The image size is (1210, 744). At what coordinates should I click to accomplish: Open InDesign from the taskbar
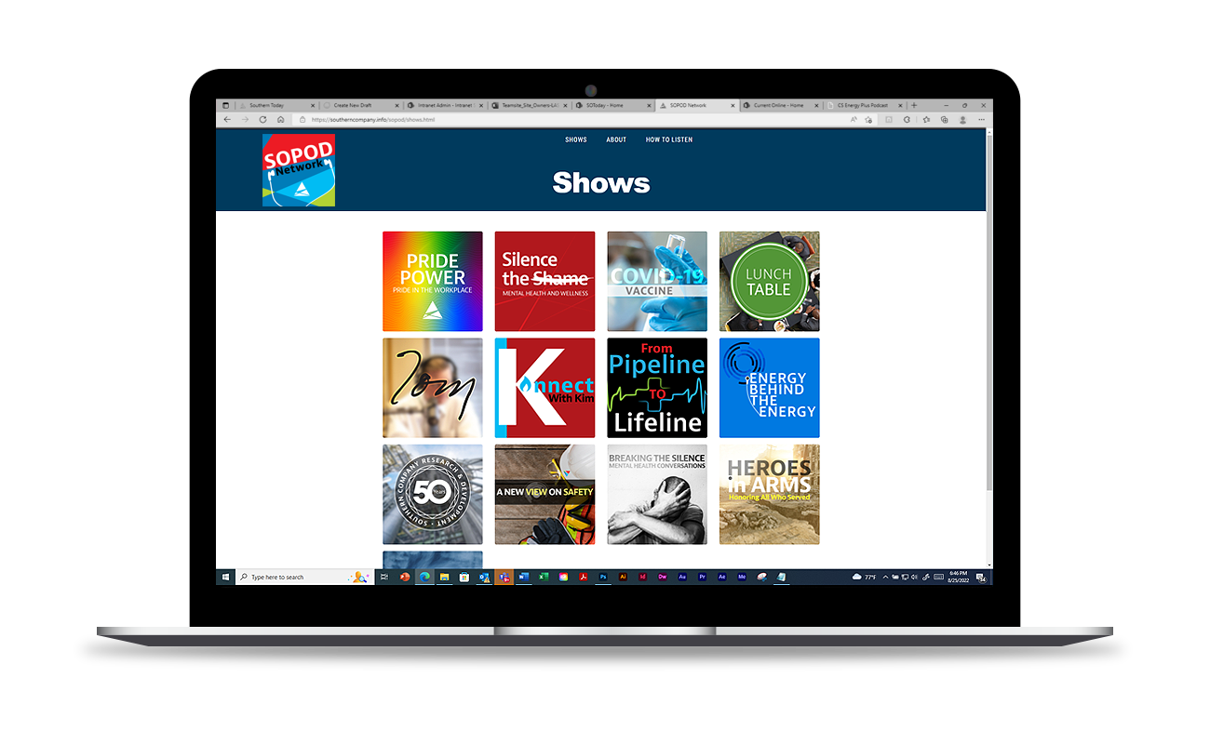[642, 578]
